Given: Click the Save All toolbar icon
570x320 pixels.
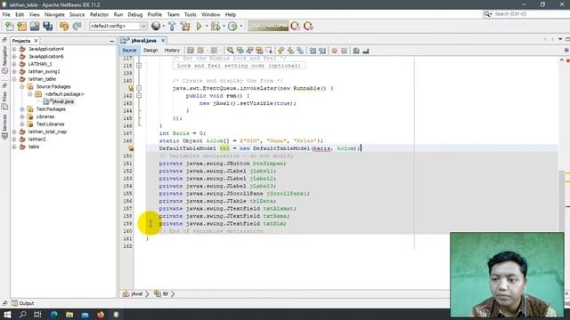Looking at the screenshot, I should click(47, 26).
